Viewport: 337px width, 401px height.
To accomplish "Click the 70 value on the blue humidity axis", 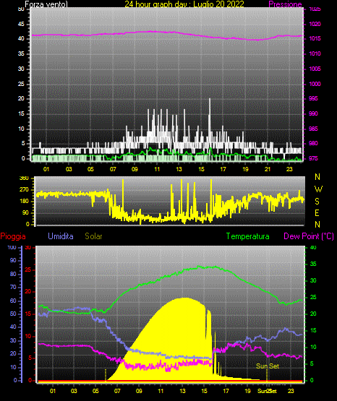I will 13,287.
